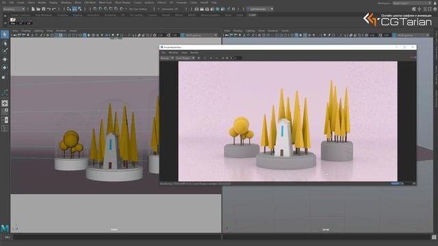
Task: Activate the Move tool in toolbox
Action: tap(5, 59)
